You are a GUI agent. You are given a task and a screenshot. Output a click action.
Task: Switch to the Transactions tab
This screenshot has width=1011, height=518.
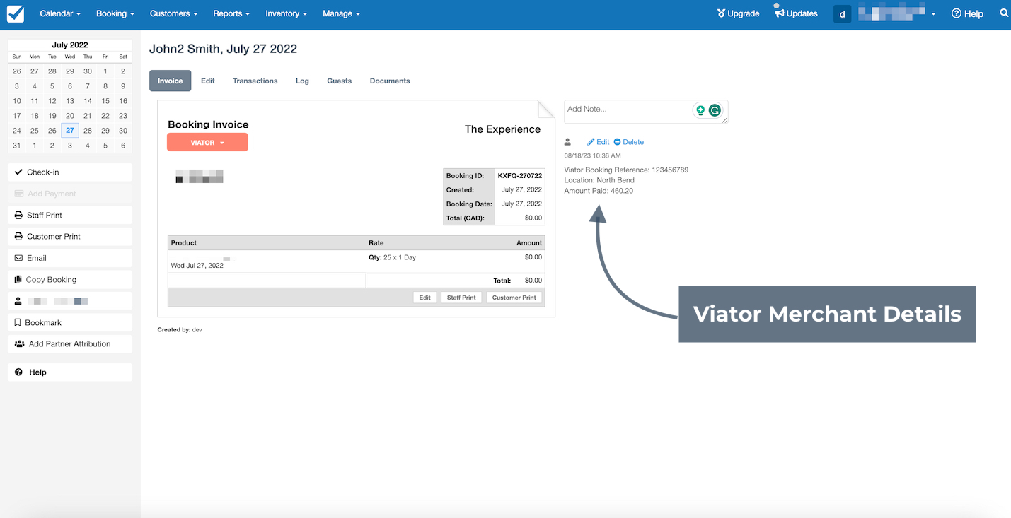(x=255, y=81)
